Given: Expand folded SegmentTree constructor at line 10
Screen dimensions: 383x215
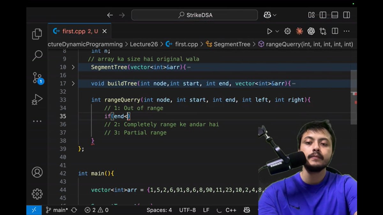Looking at the screenshot, I should click(73, 67).
